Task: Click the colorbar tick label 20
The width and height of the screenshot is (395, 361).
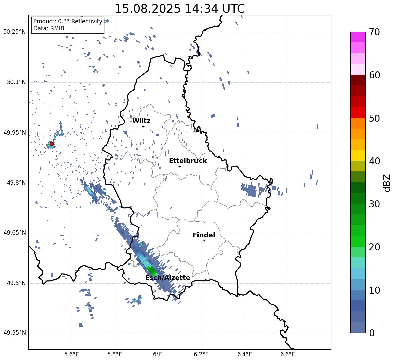Action: [375, 247]
